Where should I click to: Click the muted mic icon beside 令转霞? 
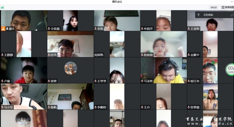tap(49, 29)
